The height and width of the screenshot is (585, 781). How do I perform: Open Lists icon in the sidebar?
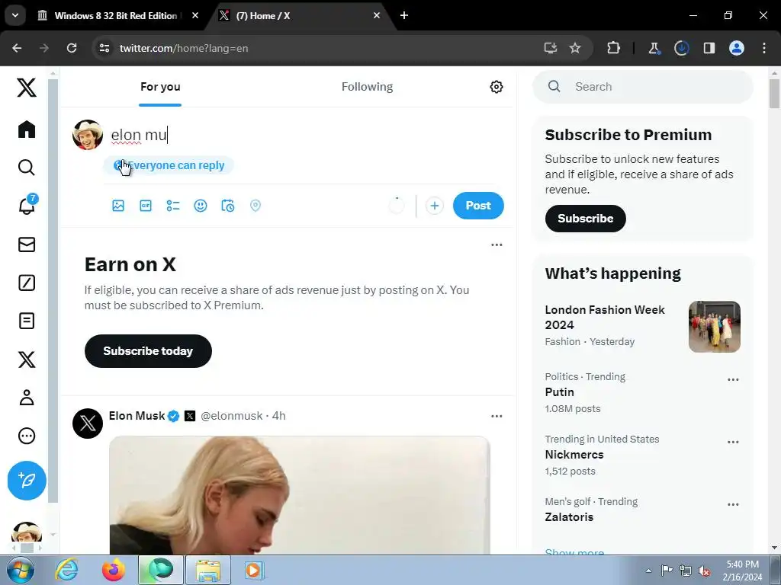[27, 321]
